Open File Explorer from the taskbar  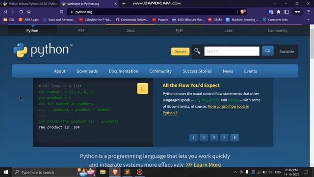(103, 172)
